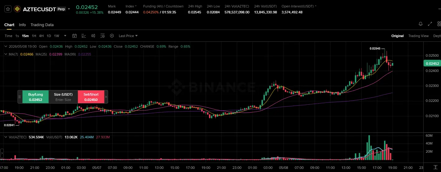Close the quick order panel
This screenshot has width=441, height=172.
pos(106,97)
